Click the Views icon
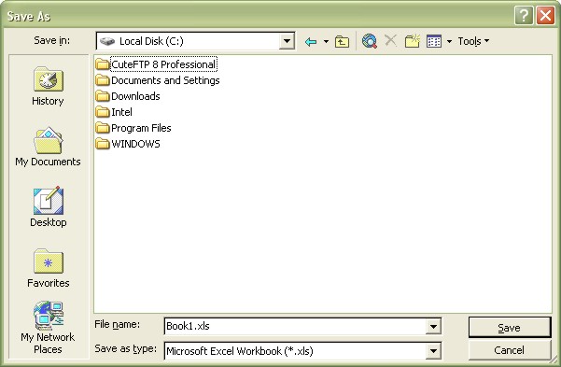Image resolution: width=561 pixels, height=367 pixels. tap(434, 41)
